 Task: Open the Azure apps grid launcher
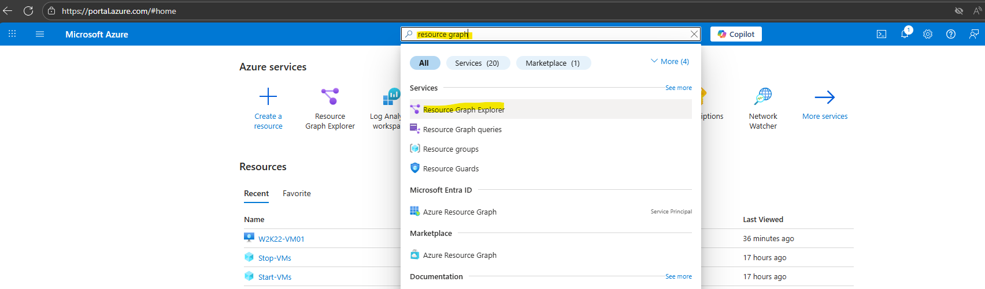(12, 34)
